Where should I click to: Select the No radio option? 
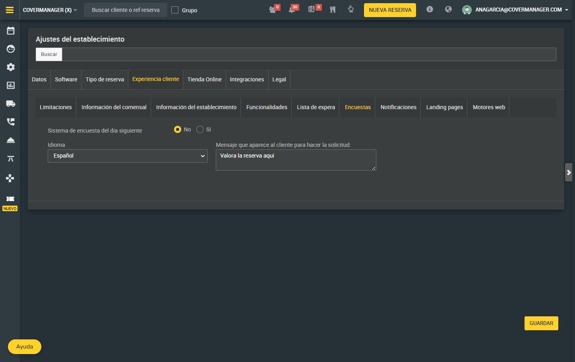(x=178, y=129)
